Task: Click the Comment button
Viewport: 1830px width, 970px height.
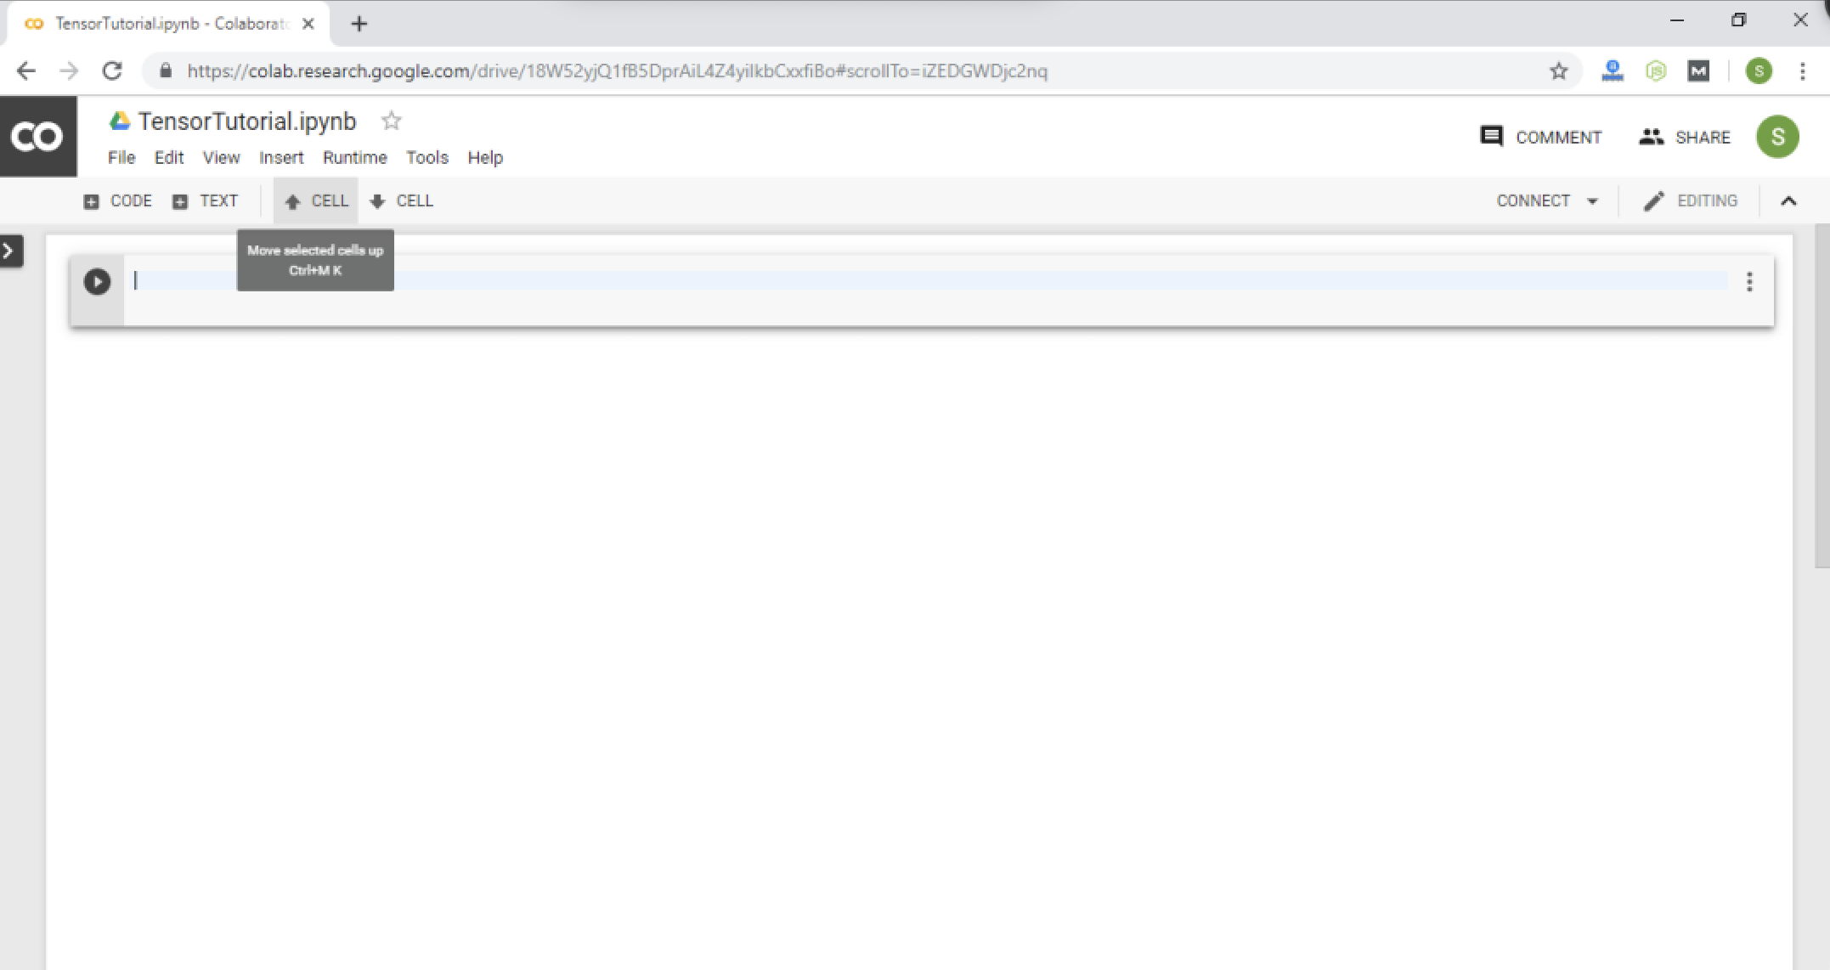Action: pyautogui.click(x=1540, y=137)
